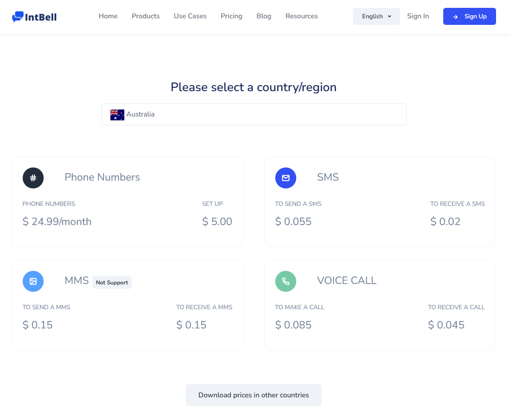The height and width of the screenshot is (410, 510).
Task: Visit the Blog link
Action: (x=264, y=16)
